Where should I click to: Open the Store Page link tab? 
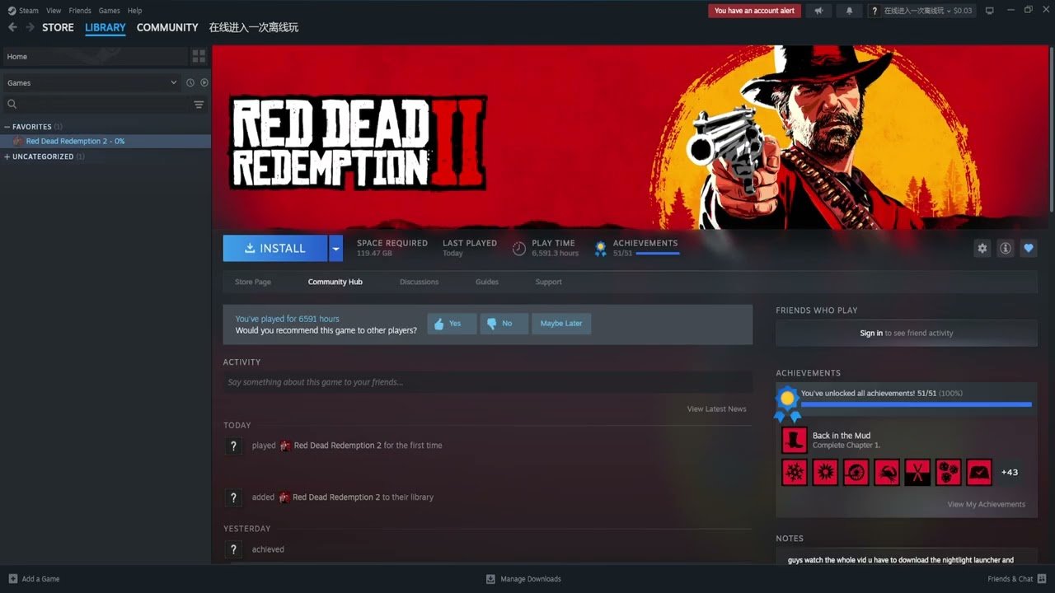coord(253,282)
